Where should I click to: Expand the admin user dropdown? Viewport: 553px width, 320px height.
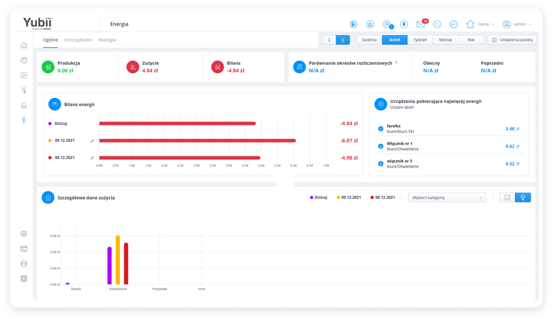click(x=517, y=24)
